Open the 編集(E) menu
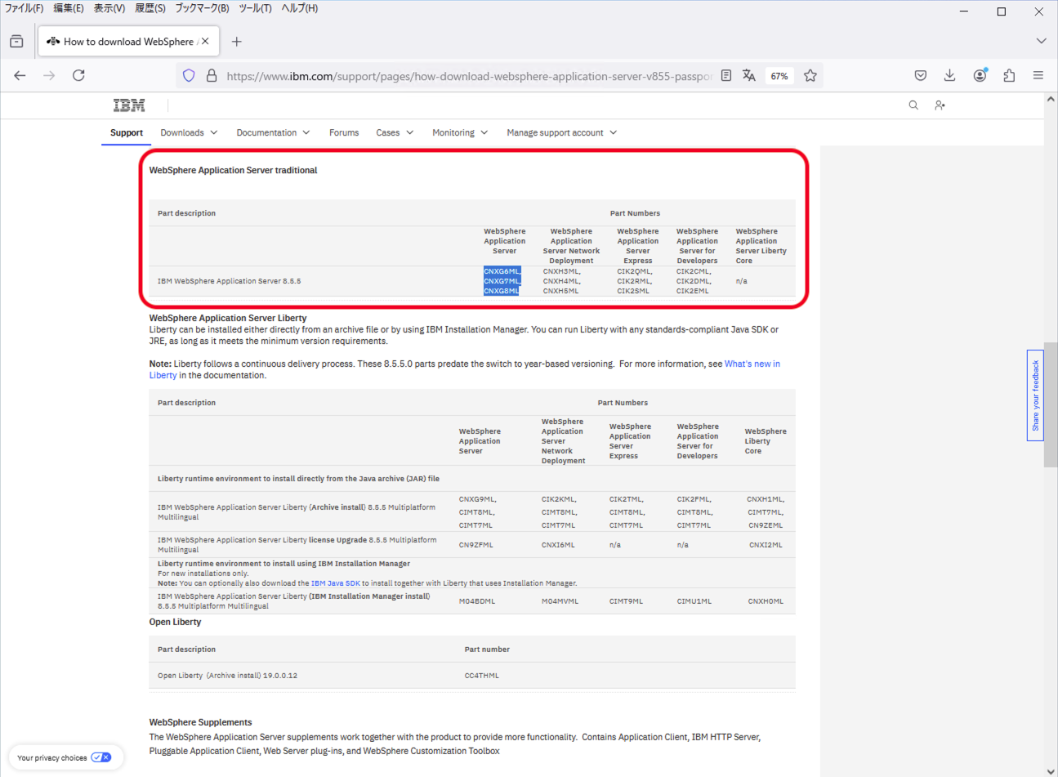The height and width of the screenshot is (777, 1058). click(69, 8)
